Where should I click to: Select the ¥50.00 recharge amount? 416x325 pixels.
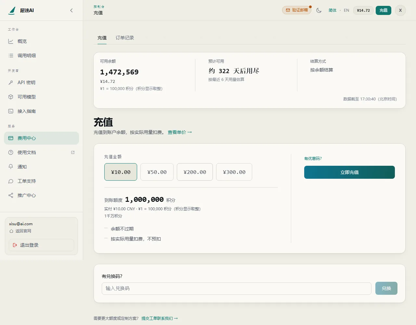157,172
